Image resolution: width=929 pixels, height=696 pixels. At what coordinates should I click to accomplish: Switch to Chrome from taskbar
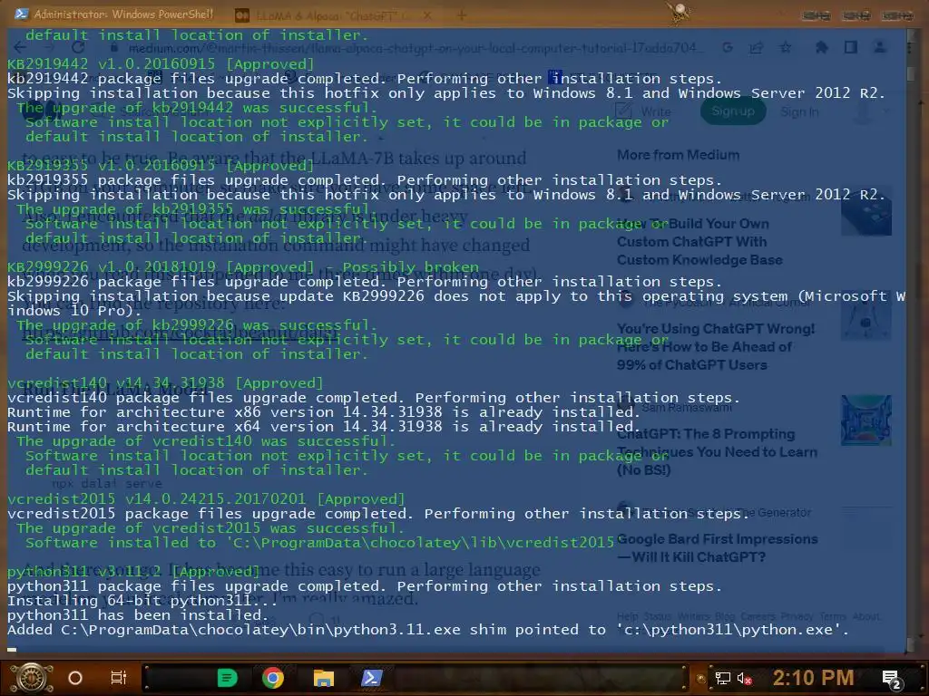(x=273, y=678)
